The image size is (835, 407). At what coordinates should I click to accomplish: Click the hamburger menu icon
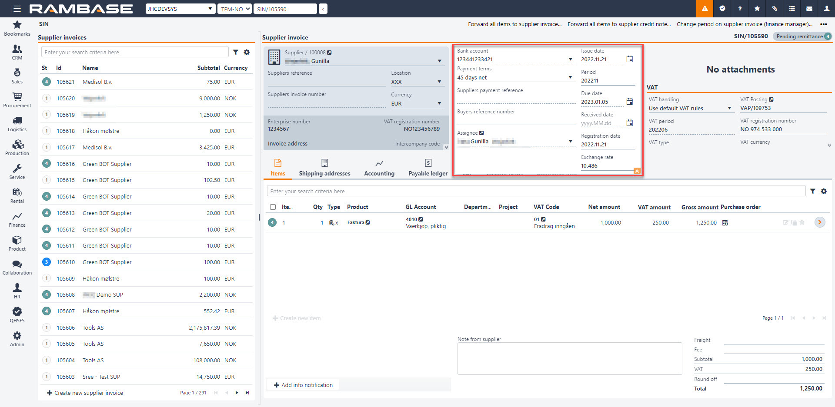click(17, 9)
